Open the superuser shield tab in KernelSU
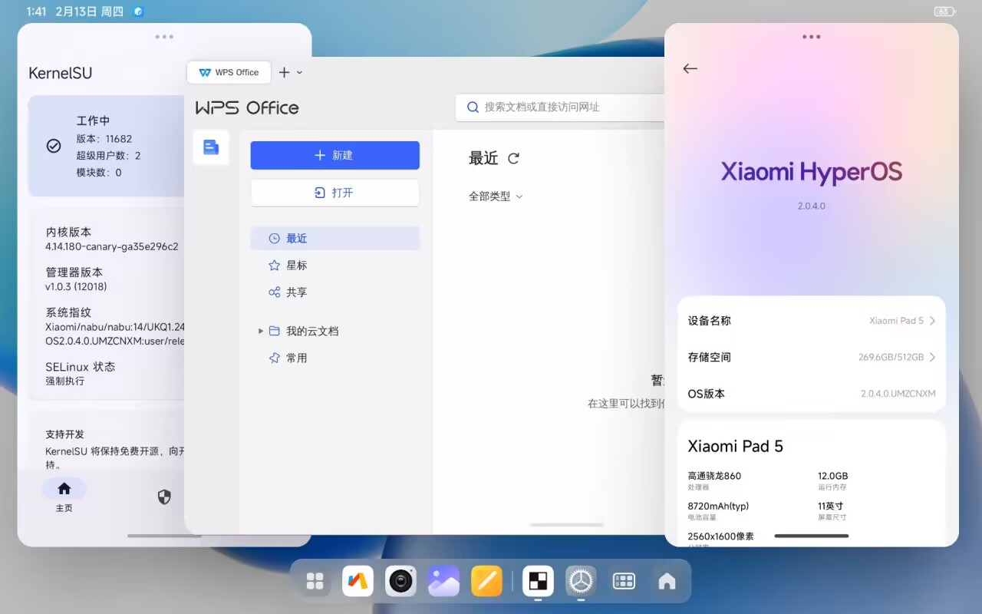This screenshot has width=982, height=614. [164, 497]
